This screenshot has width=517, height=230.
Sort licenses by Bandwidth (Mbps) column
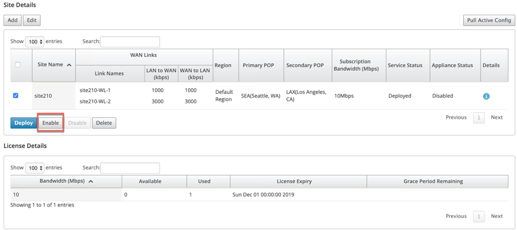click(x=66, y=181)
